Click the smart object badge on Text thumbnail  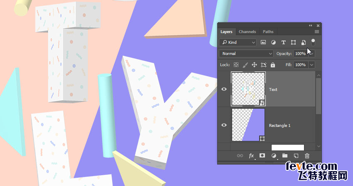262,103
